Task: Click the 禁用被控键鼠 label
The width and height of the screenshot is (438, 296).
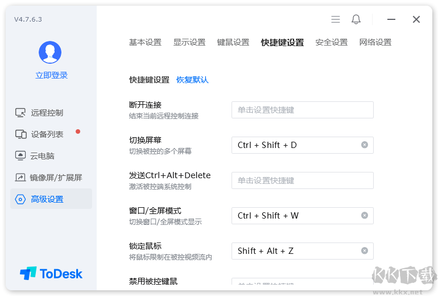Action: coord(154,281)
